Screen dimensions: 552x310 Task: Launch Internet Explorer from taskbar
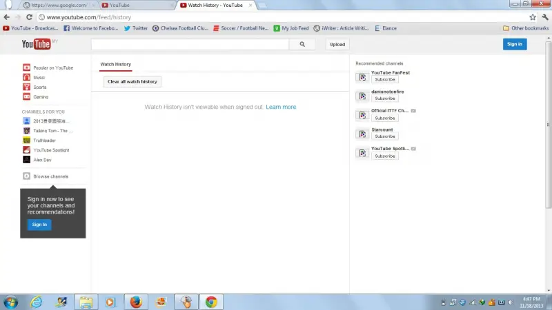36,302
